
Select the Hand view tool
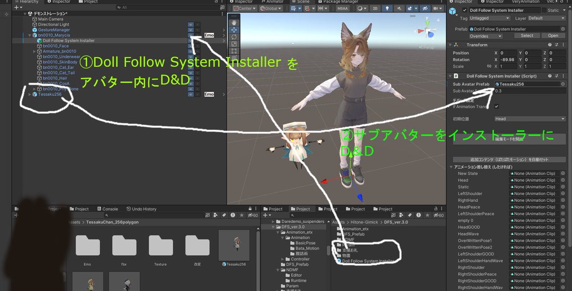[234, 22]
